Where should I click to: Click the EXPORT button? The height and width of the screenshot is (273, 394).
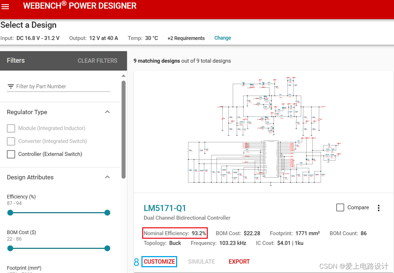click(239, 261)
